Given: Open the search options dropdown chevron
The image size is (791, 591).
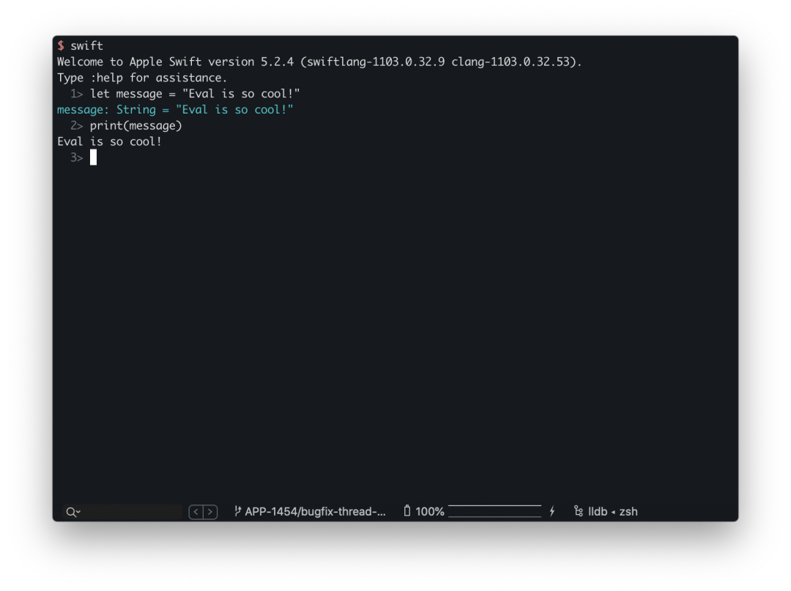Looking at the screenshot, I should pyautogui.click(x=78, y=513).
